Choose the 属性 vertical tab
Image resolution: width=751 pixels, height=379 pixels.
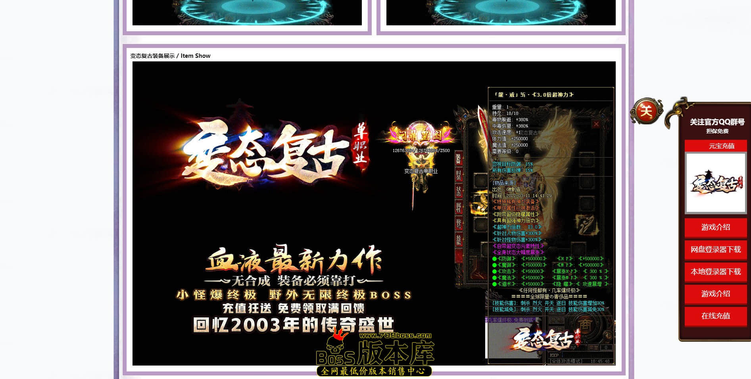click(458, 208)
